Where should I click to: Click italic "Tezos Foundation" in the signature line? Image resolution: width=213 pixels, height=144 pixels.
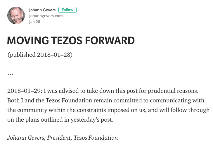point(95,138)
